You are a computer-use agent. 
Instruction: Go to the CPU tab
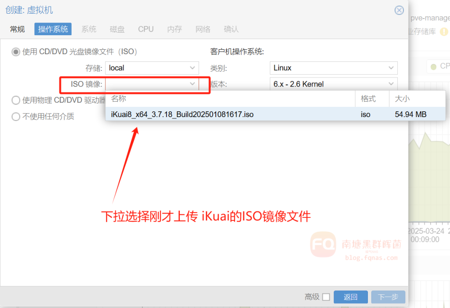145,29
